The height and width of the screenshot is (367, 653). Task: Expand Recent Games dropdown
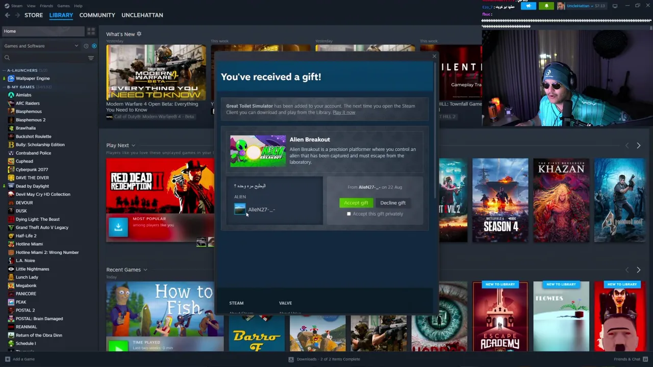click(145, 270)
